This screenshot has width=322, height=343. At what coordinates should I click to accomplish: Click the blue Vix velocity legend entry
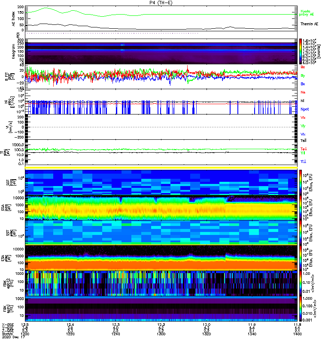click(303, 134)
